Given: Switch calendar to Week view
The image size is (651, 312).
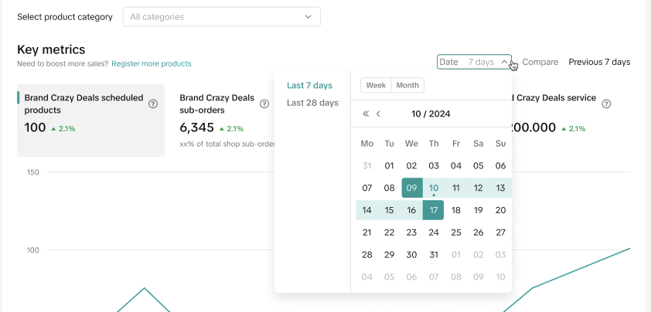Looking at the screenshot, I should pos(377,85).
